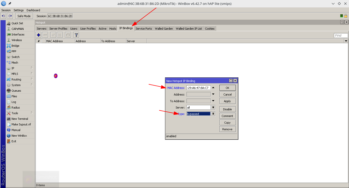Click OK in the IP Binding dialog

click(227, 88)
